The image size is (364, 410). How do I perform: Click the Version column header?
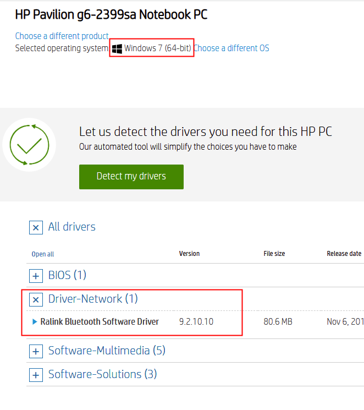pos(190,254)
